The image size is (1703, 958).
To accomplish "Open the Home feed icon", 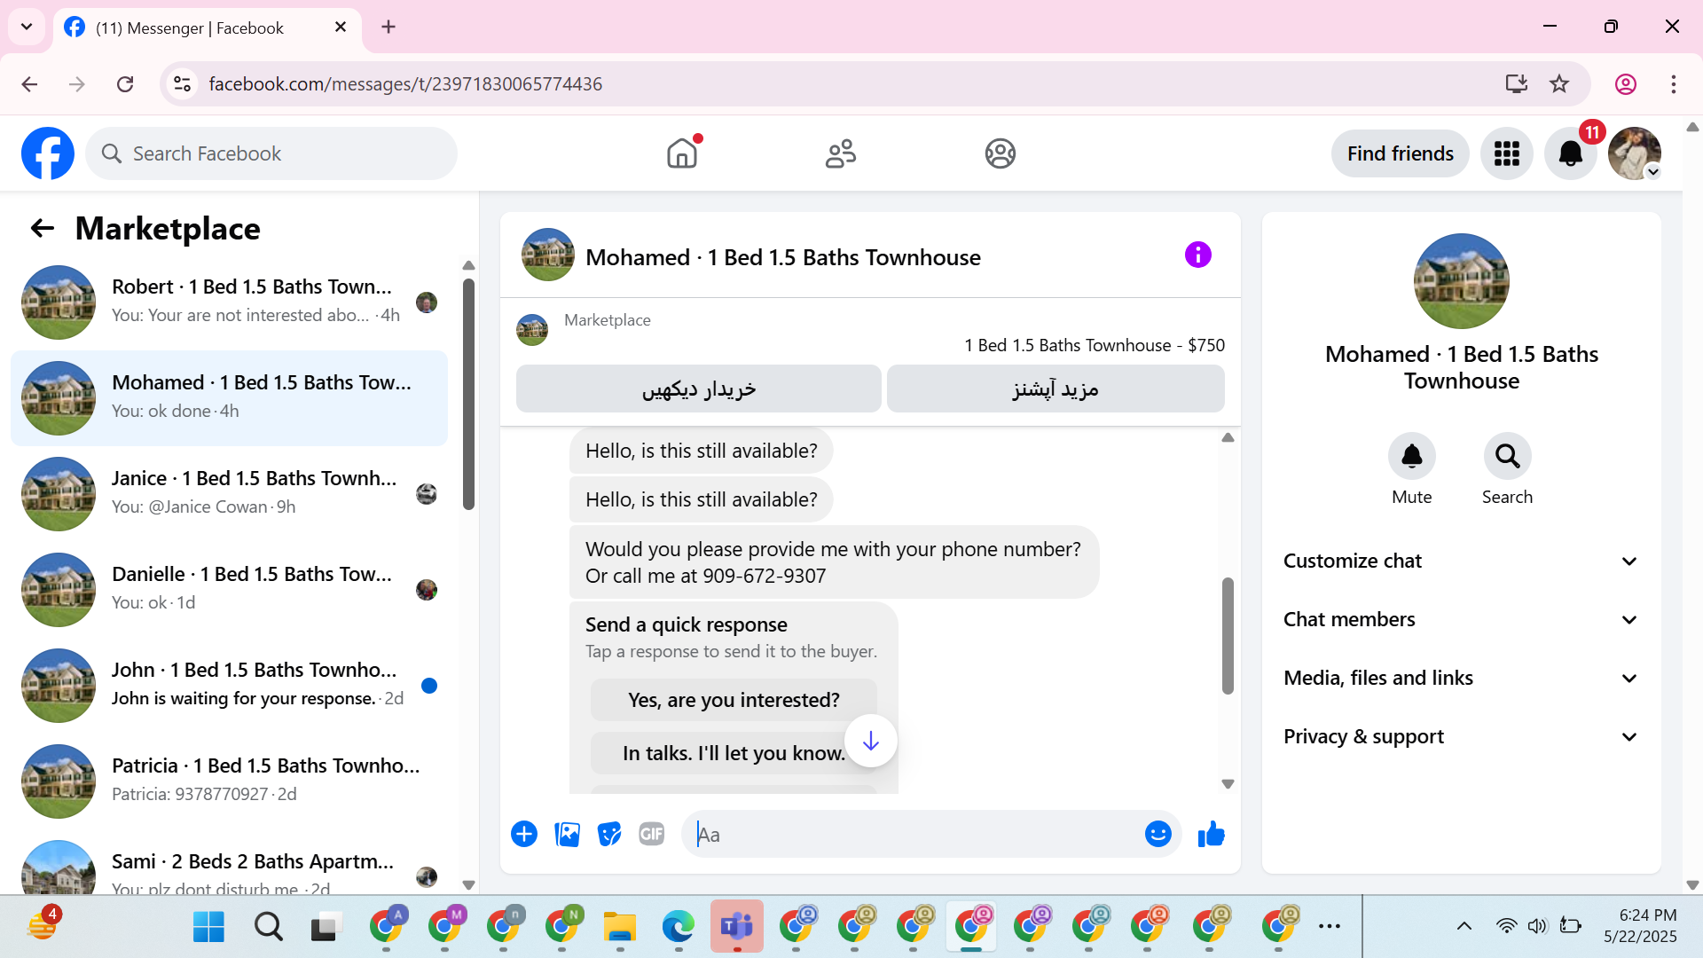I will tap(682, 153).
